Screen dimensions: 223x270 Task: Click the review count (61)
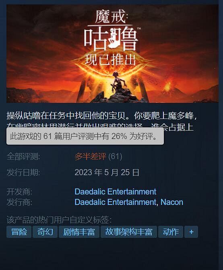click(115, 156)
